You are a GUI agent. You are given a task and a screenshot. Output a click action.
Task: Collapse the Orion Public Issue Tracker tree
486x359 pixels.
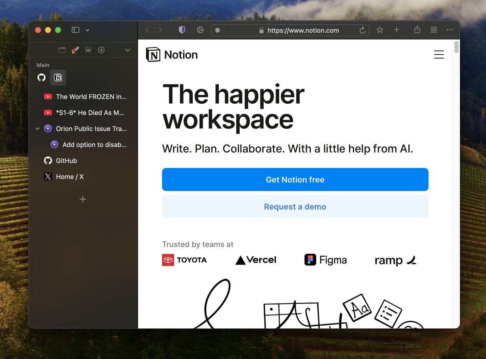(38, 128)
